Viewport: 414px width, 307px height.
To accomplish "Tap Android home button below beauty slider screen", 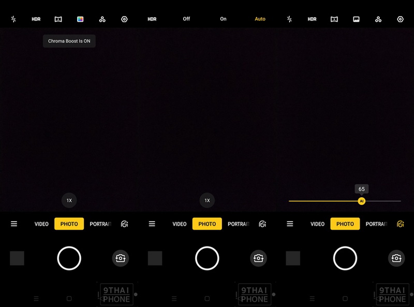I will (345, 299).
